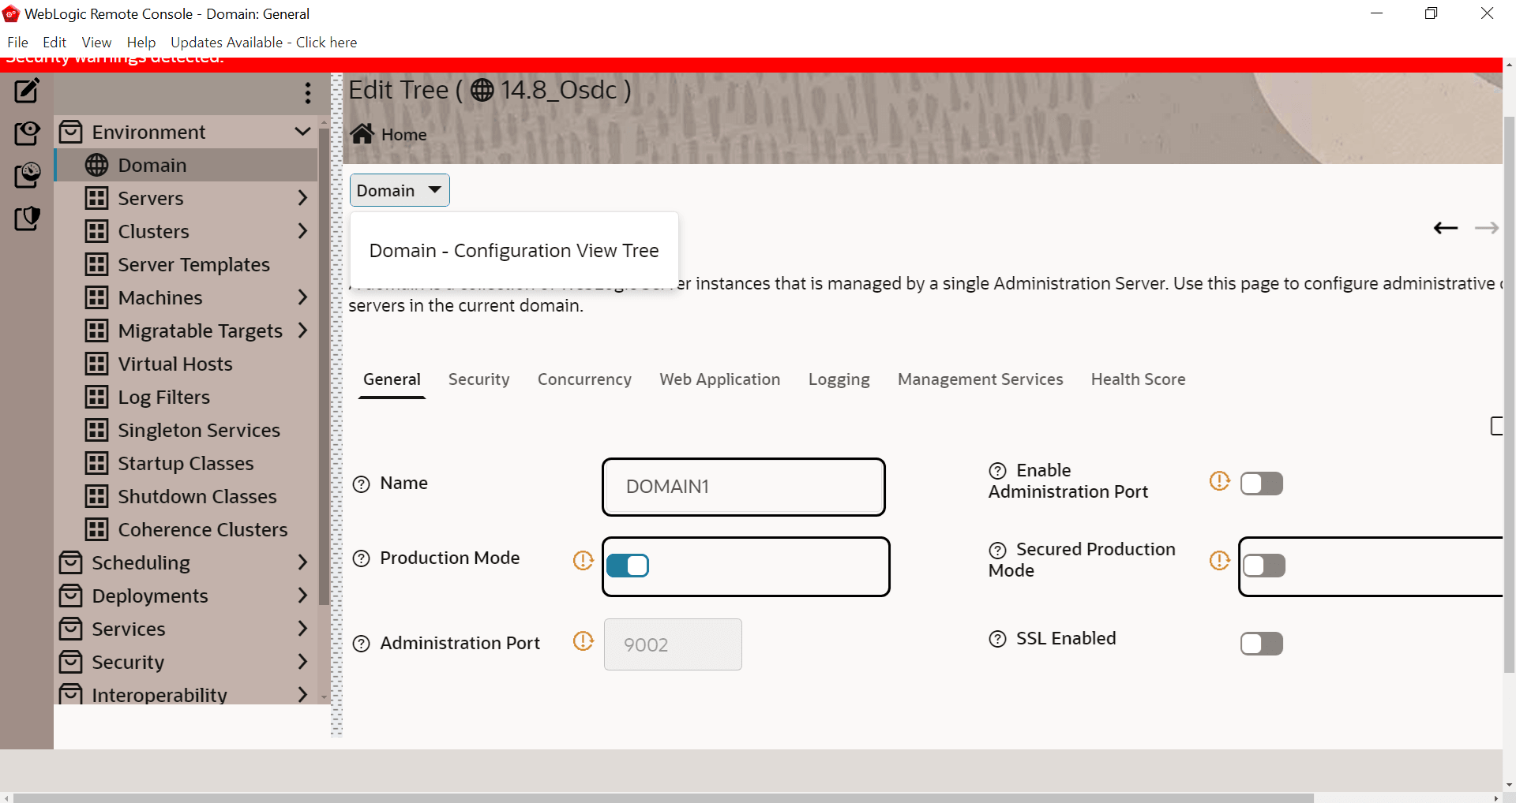Image resolution: width=1516 pixels, height=803 pixels.
Task: Show help for Secured Production Mode
Action: [998, 550]
